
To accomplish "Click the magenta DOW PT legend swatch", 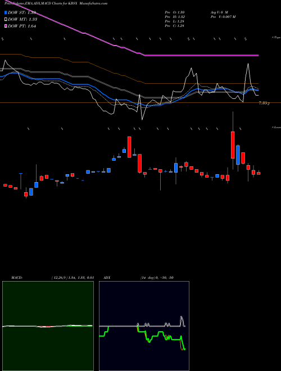I will pyautogui.click(x=6, y=26).
